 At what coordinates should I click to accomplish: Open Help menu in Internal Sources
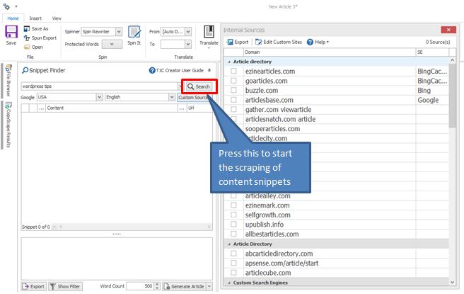pos(318,42)
